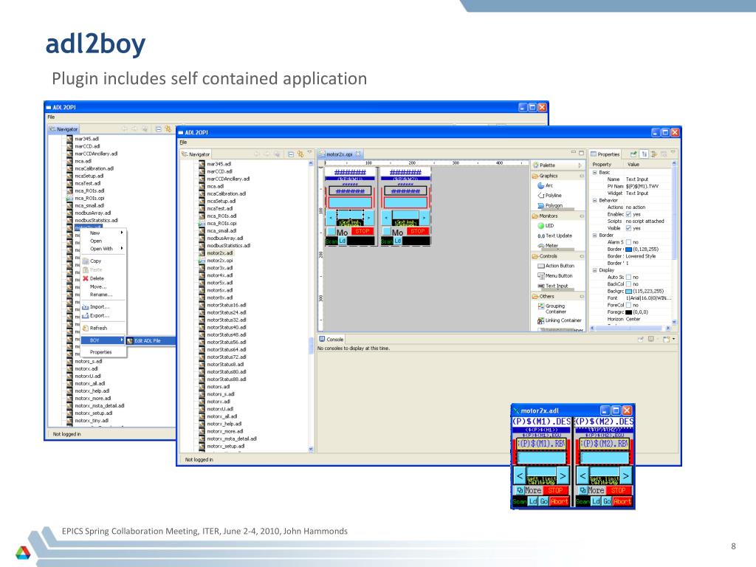Click left STOP in motor2x.adl window

(x=555, y=490)
